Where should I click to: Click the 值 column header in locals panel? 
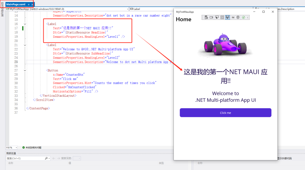[70, 163]
